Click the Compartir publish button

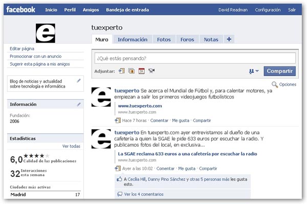click(x=279, y=71)
